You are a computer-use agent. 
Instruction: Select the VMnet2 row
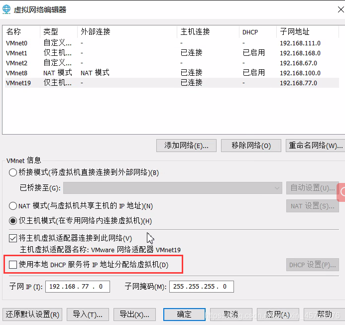[x=172, y=63]
